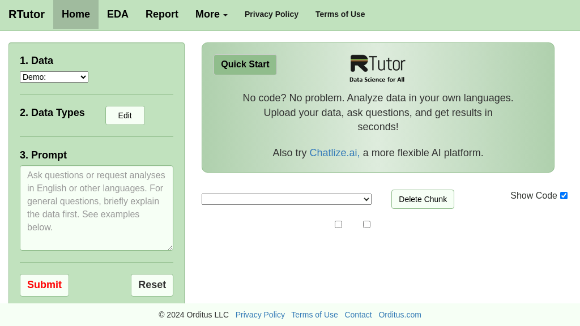Image resolution: width=580 pixels, height=326 pixels.
Task: Click the Delete Chunk button
Action: (x=423, y=199)
